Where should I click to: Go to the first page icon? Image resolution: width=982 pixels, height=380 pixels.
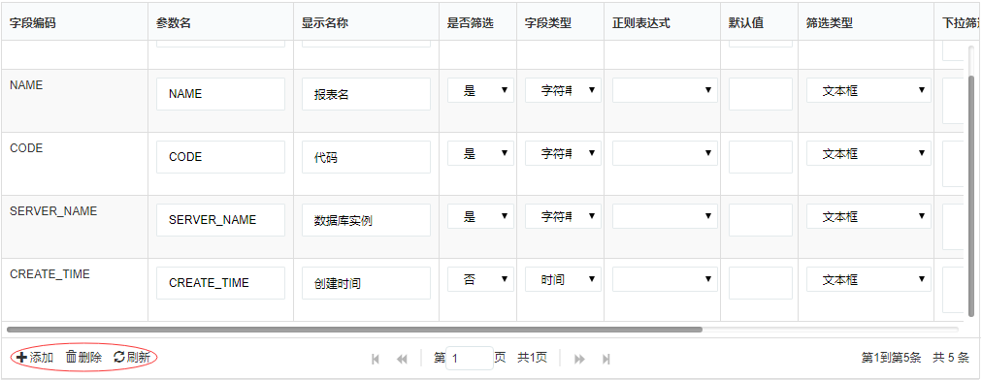pyautogui.click(x=376, y=359)
